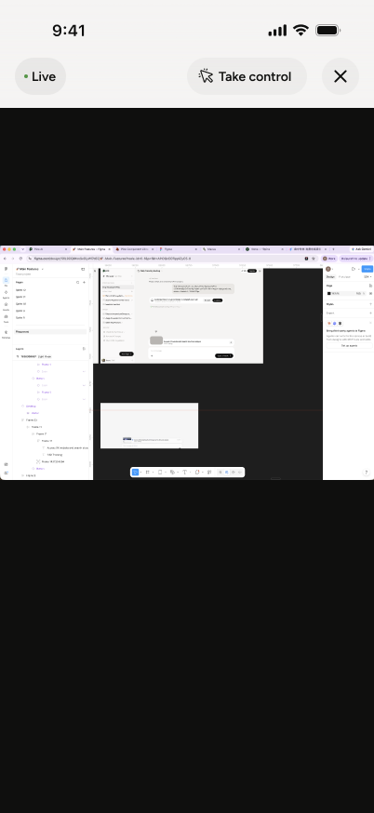Click the Chrome profile Work button
Screen dimensions: 374x813
(x=328, y=259)
